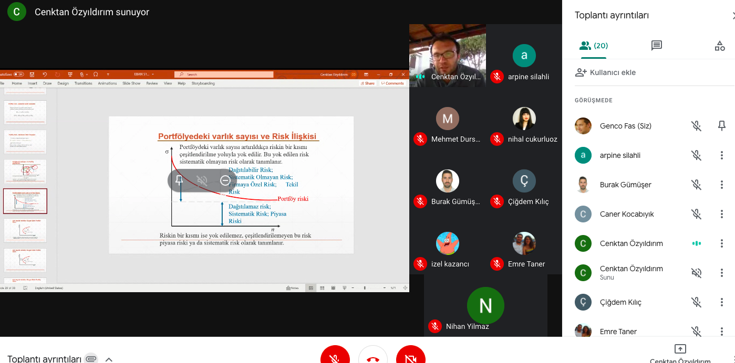Open more options for Burak Gümüşer
The height and width of the screenshot is (363, 735).
pyautogui.click(x=721, y=185)
